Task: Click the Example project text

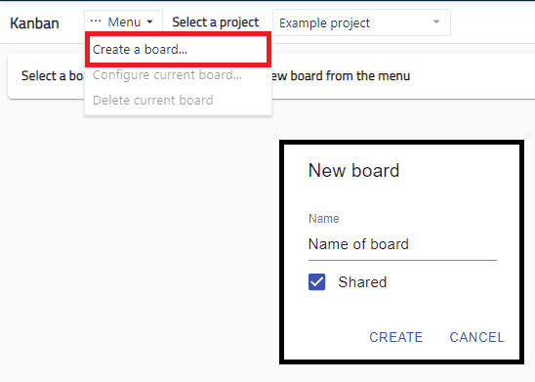Action: 324,23
